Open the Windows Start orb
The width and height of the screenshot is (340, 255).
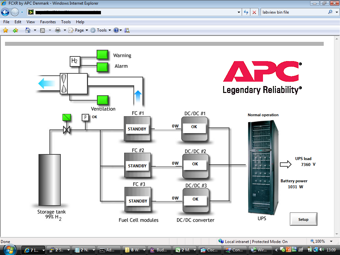pos(10,250)
